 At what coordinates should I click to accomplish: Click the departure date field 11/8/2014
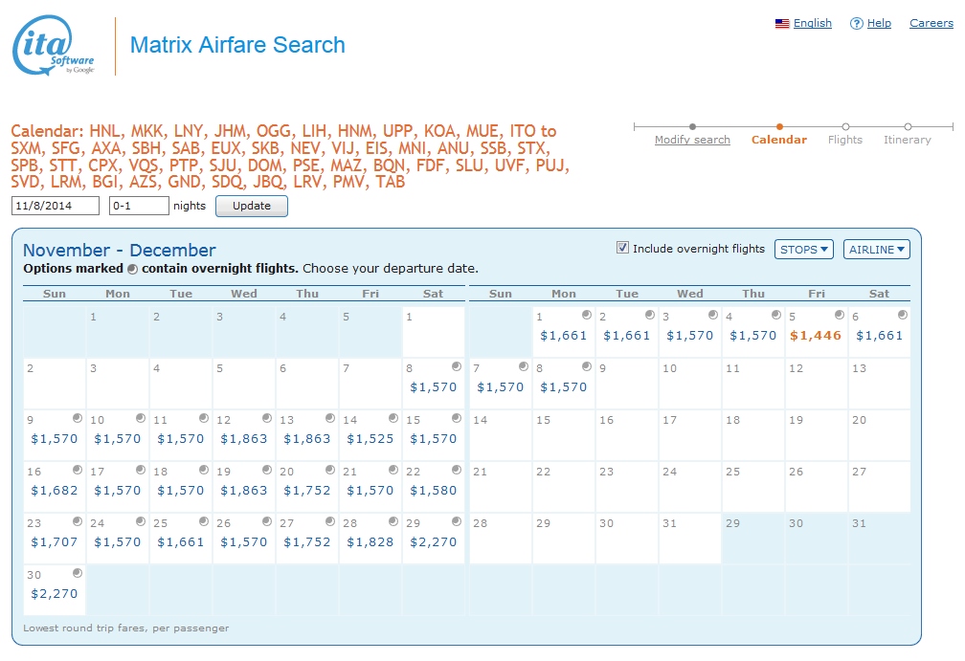pos(56,206)
